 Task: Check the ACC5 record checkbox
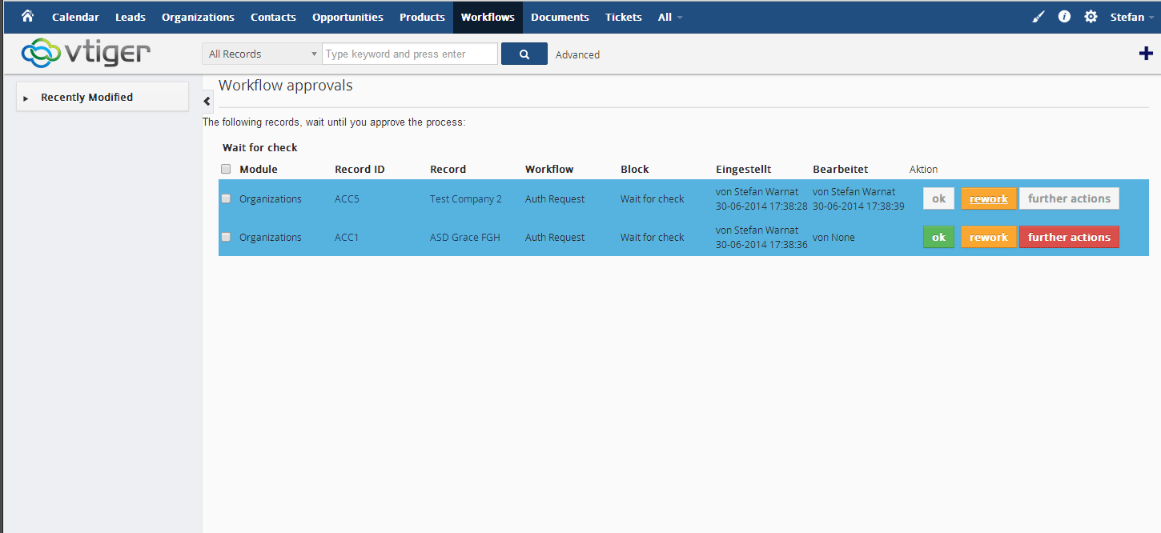pyautogui.click(x=226, y=198)
